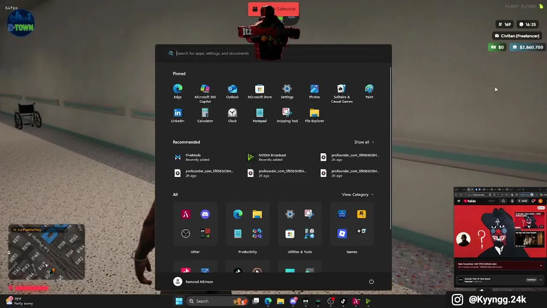Click the Windows Start button on taskbar
This screenshot has height=308, width=547.
coord(179,301)
